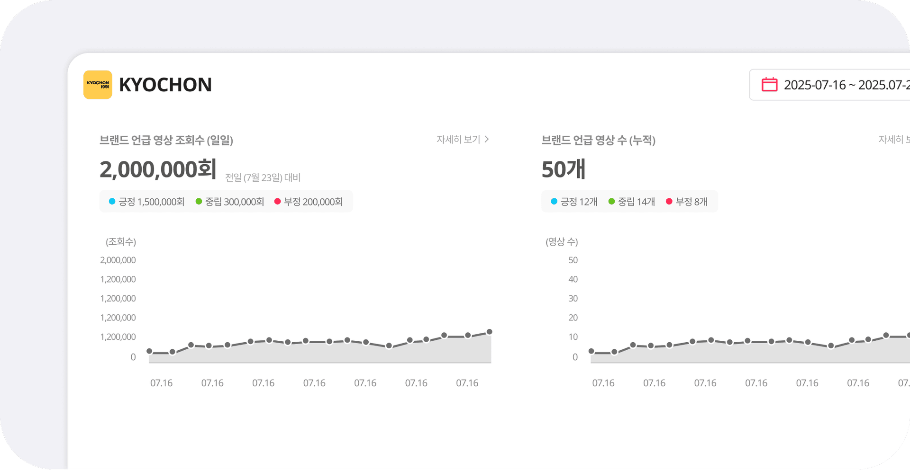Select last data point on views chart

489,332
